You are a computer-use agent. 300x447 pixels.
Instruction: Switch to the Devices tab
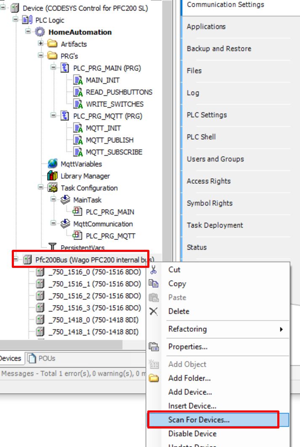[x=11, y=358]
